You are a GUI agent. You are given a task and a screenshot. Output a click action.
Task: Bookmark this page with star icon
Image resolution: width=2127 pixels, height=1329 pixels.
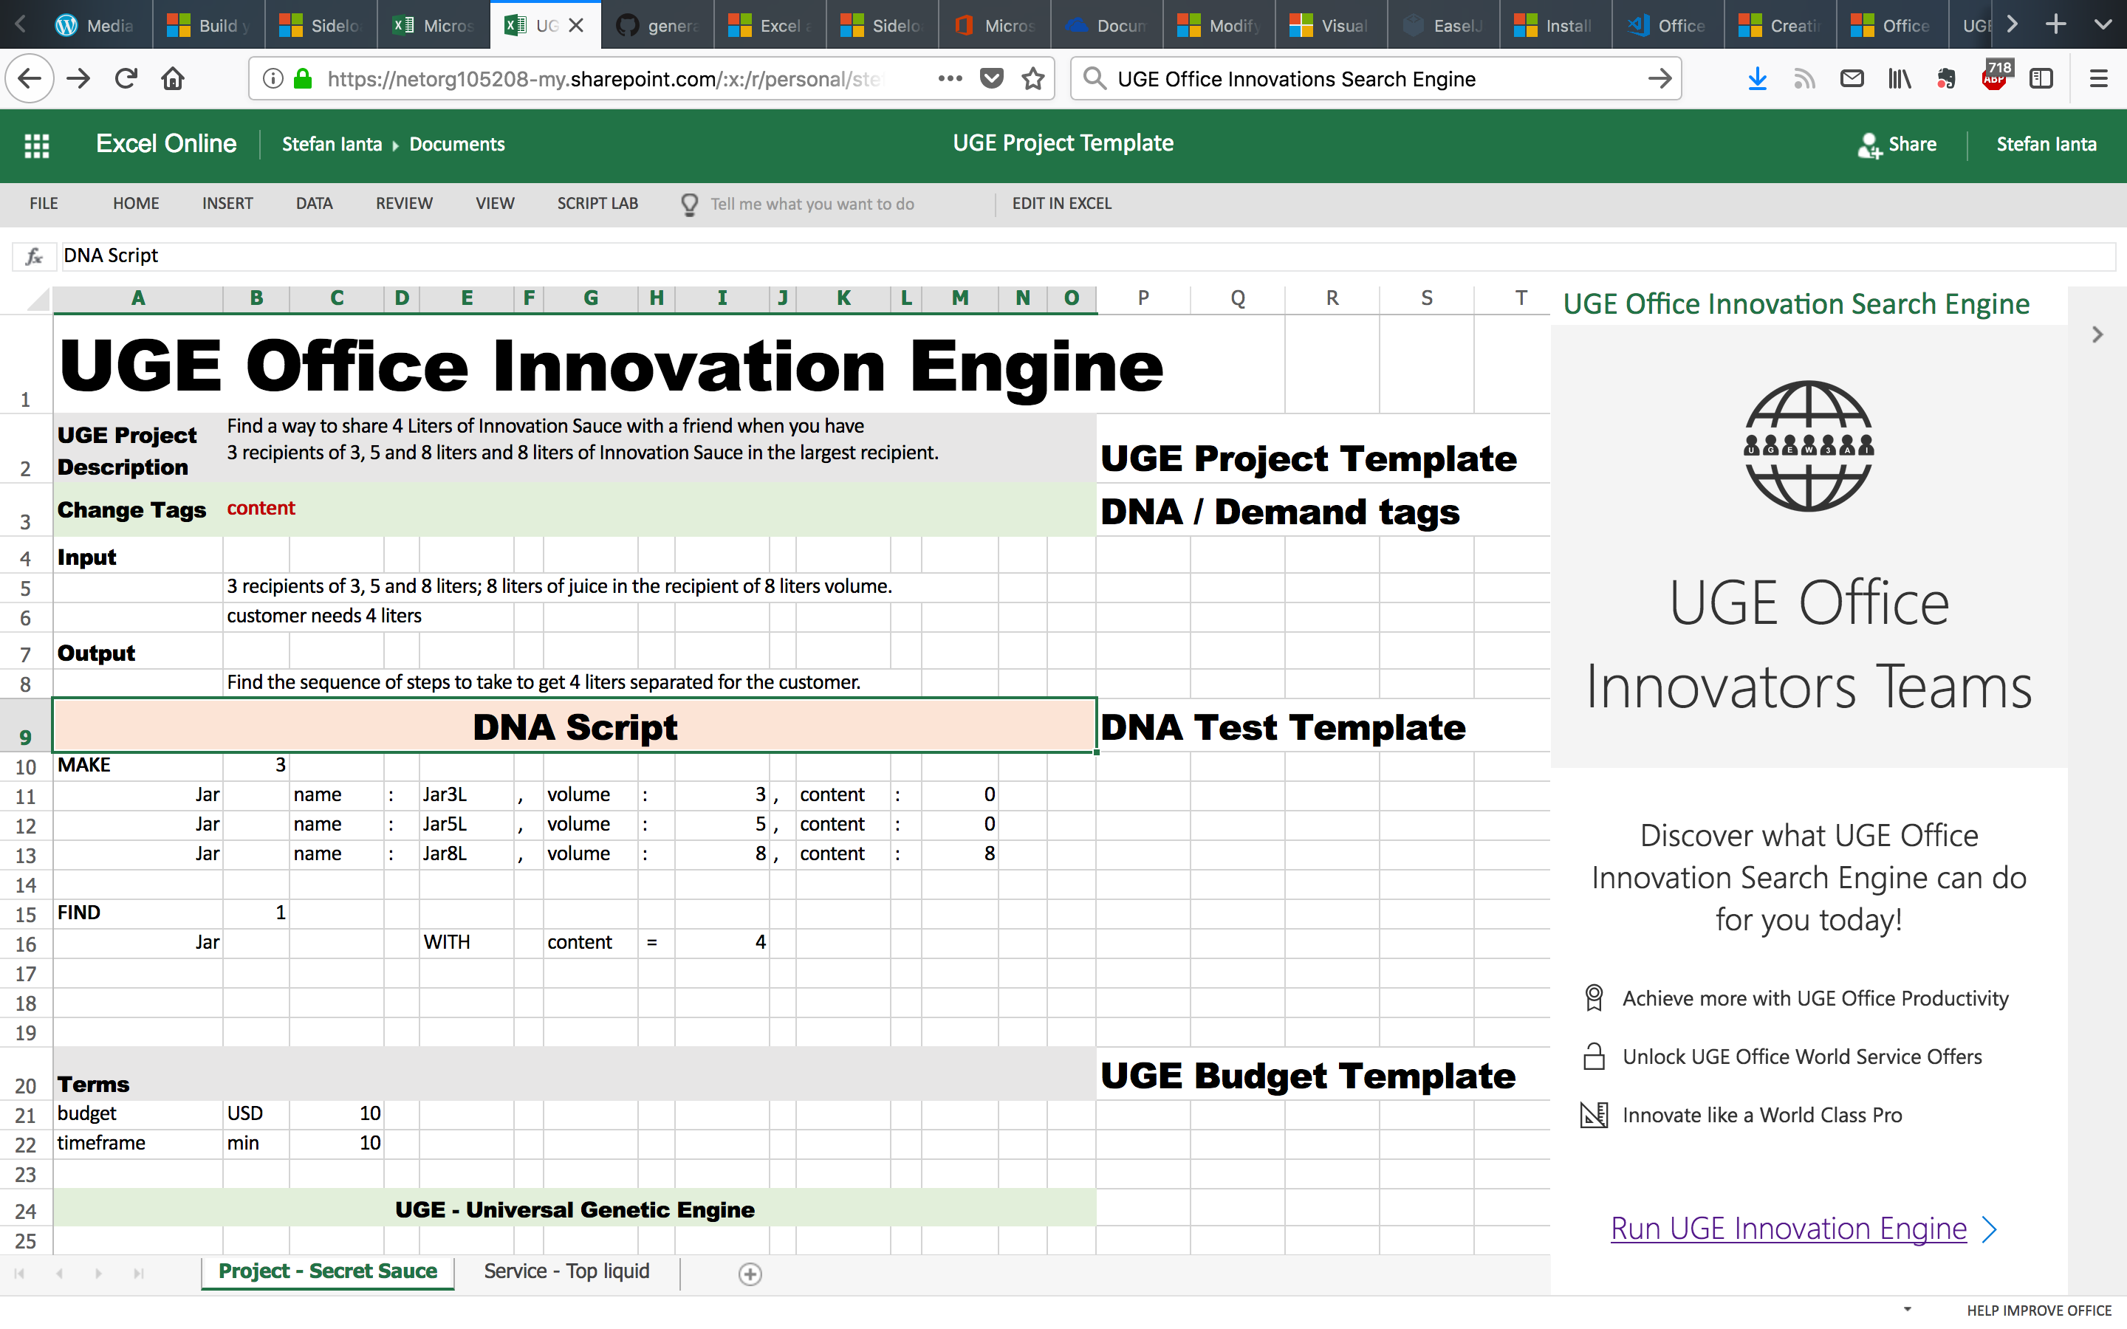(1034, 79)
